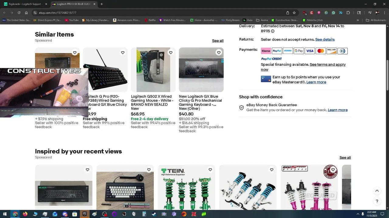This screenshot has width=389, height=218.
Task: Open the Hulu bookmark
Action: click(x=247, y=20)
